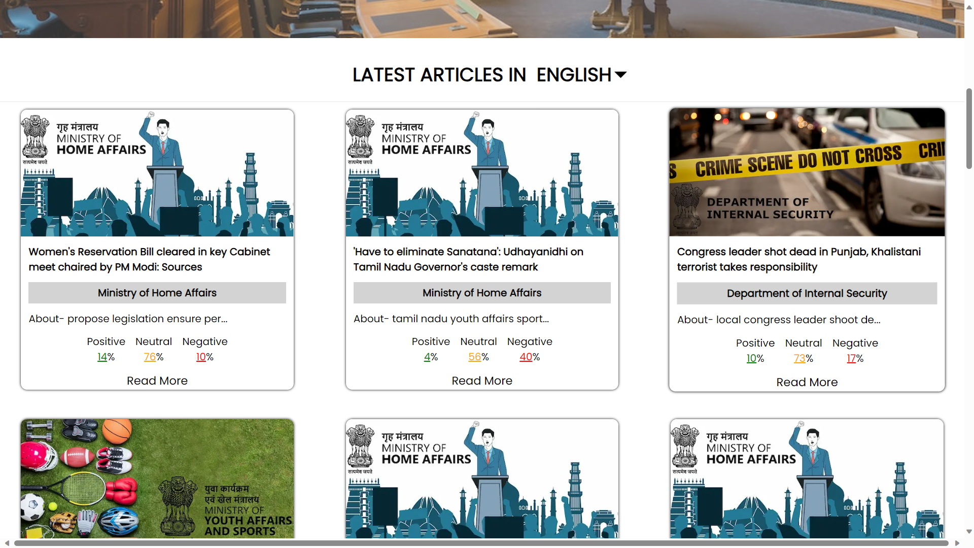Click the 76% neutral score on first card
This screenshot has width=974, height=548.
coord(150,357)
